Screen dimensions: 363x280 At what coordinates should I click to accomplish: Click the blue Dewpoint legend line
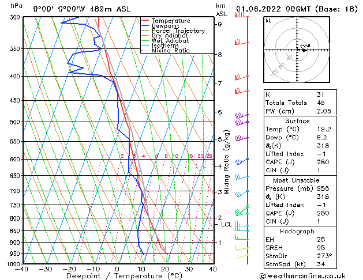pyautogui.click(x=145, y=26)
